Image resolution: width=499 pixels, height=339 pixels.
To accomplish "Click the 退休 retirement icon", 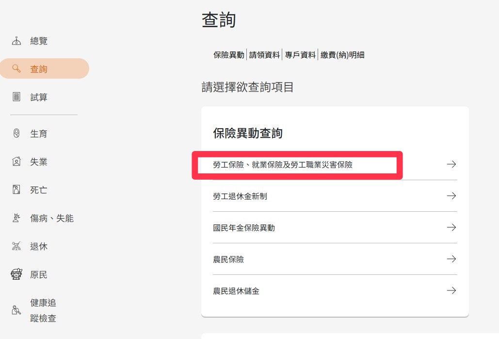I will (x=16, y=246).
